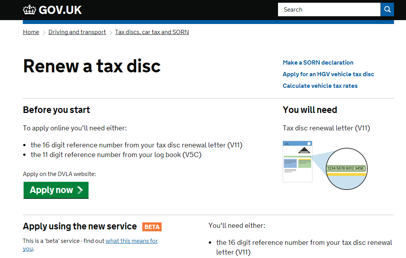Viewport: 406px width, 258px height.
Task: Open the 'what this means for you' link
Action: [x=131, y=241]
